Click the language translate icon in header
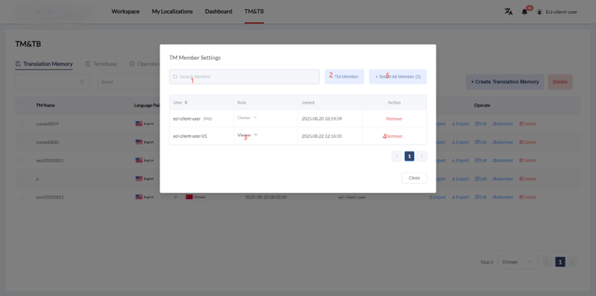596x296 pixels. [x=508, y=11]
